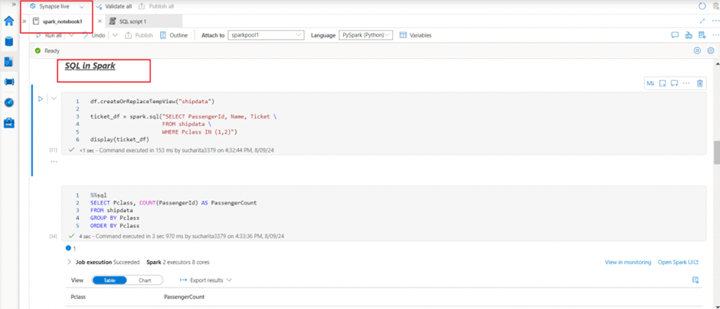Open the Attach to sparkpool1 dropdown
Image resolution: width=720 pixels, height=309 pixels.
(266, 35)
